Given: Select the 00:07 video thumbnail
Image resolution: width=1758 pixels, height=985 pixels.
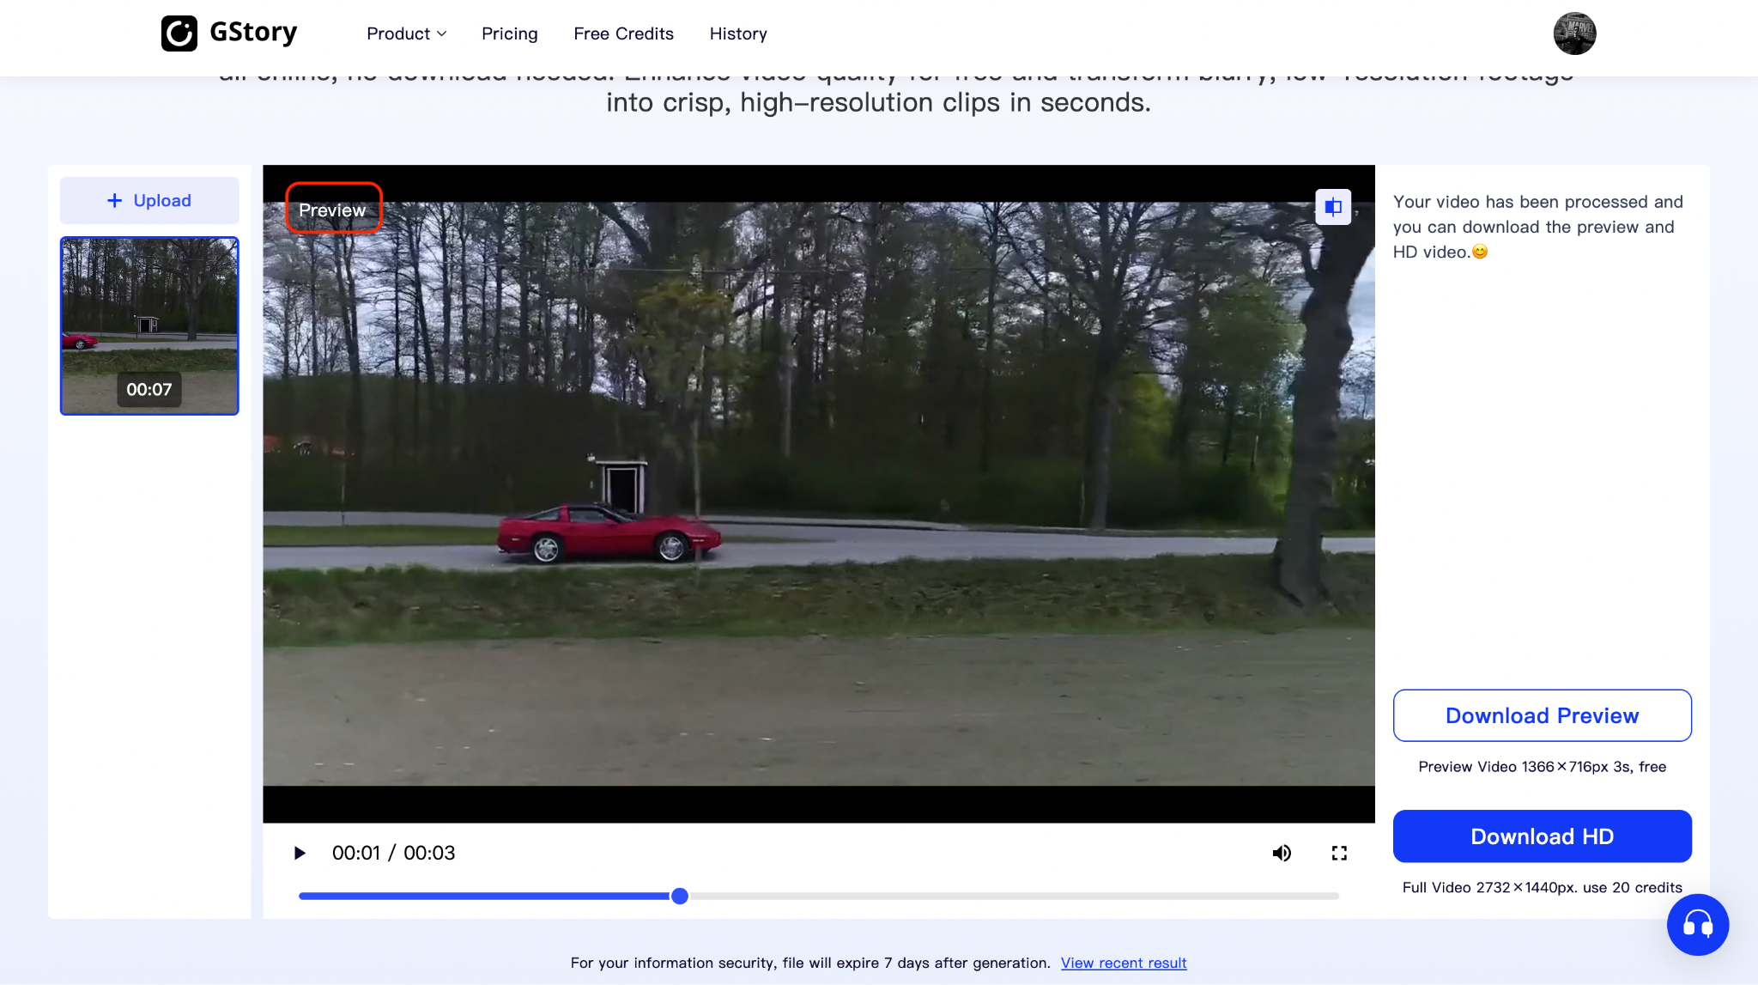Looking at the screenshot, I should click(149, 326).
